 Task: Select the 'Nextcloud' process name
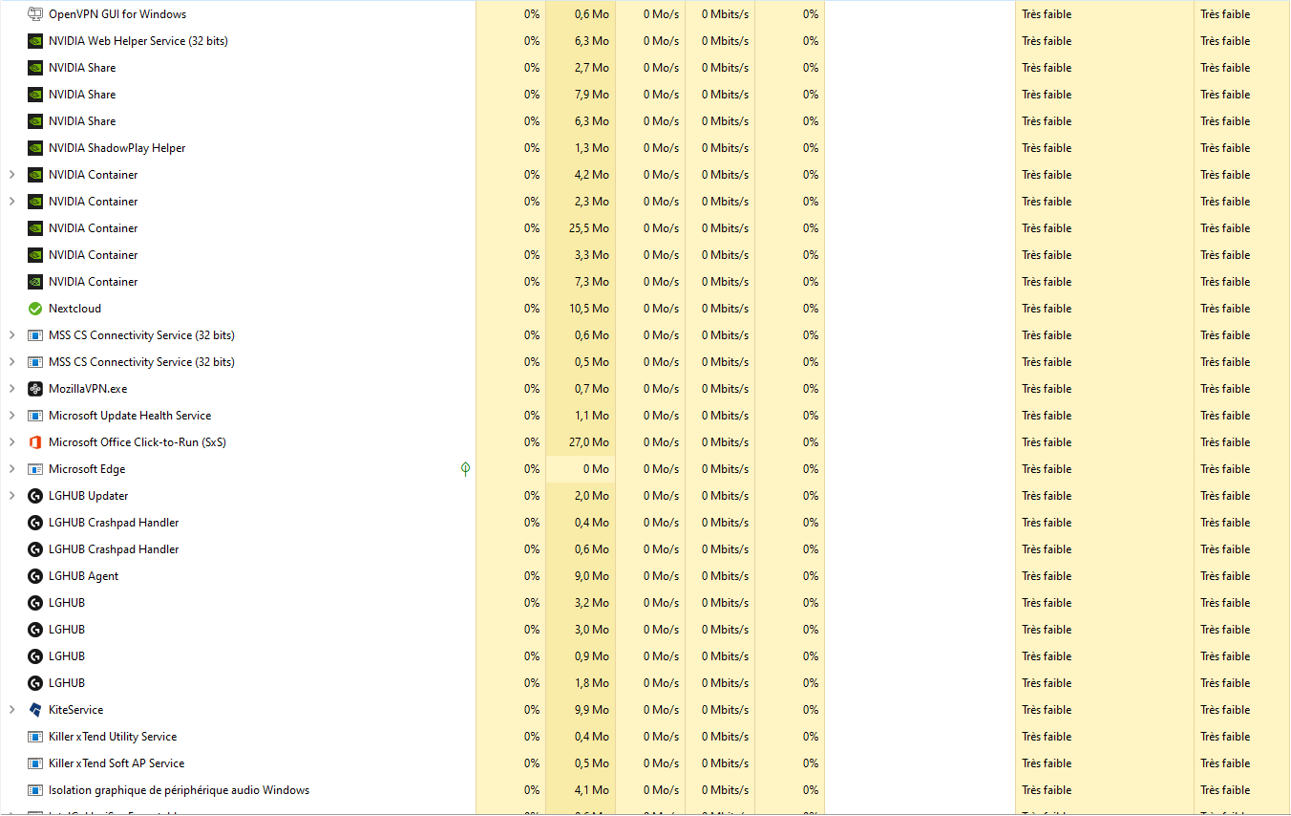pyautogui.click(x=74, y=309)
